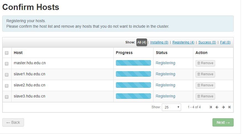The height and width of the screenshot is (134, 242).
Task: Open Registering status for slave1.hdu.edu.cn
Action: point(165,74)
